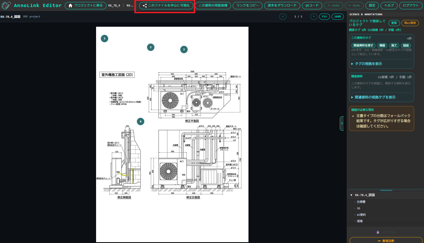
Task: Select the 図面 tag chip
Action: [406, 46]
